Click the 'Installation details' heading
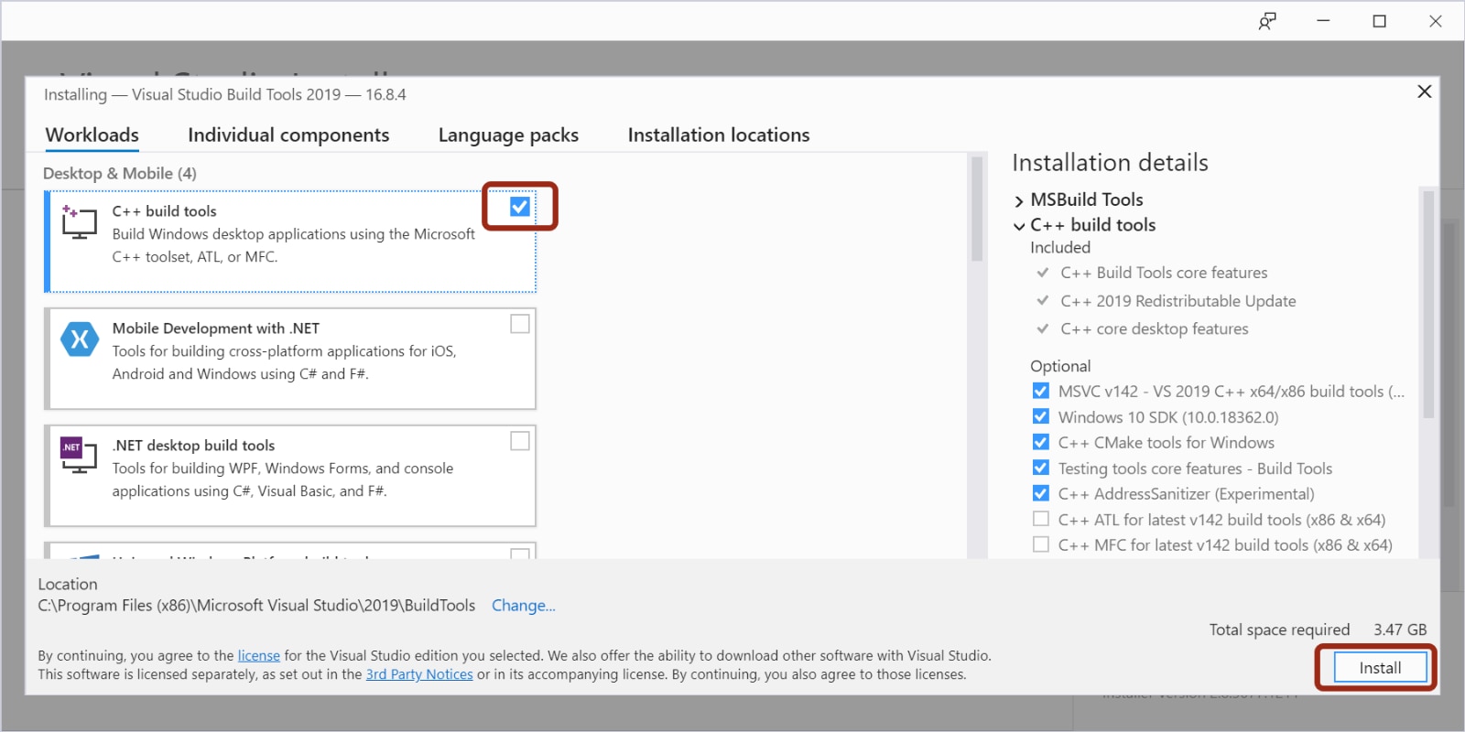The height and width of the screenshot is (732, 1465). (x=1110, y=163)
